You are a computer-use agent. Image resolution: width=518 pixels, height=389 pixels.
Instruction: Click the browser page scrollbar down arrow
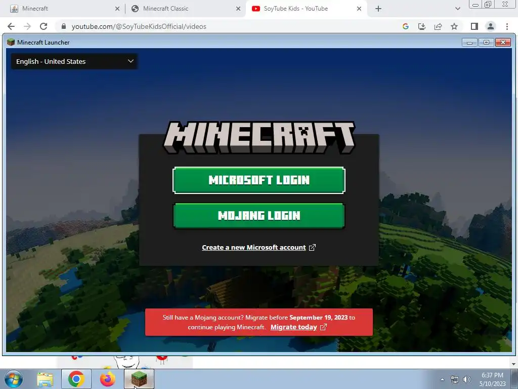tap(513, 364)
